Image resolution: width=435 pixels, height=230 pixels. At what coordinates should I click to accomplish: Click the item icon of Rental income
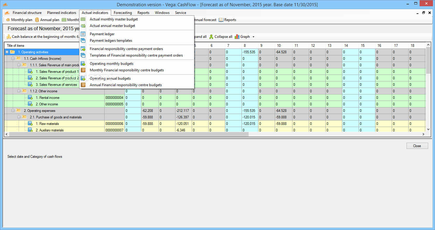coord(30,97)
